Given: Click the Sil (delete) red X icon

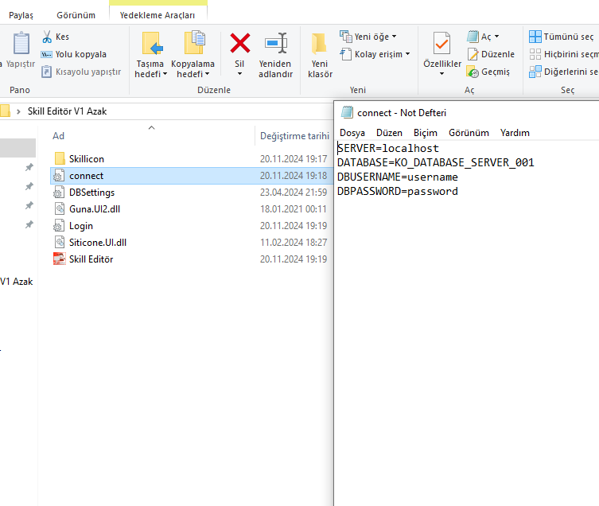Looking at the screenshot, I should (x=239, y=43).
